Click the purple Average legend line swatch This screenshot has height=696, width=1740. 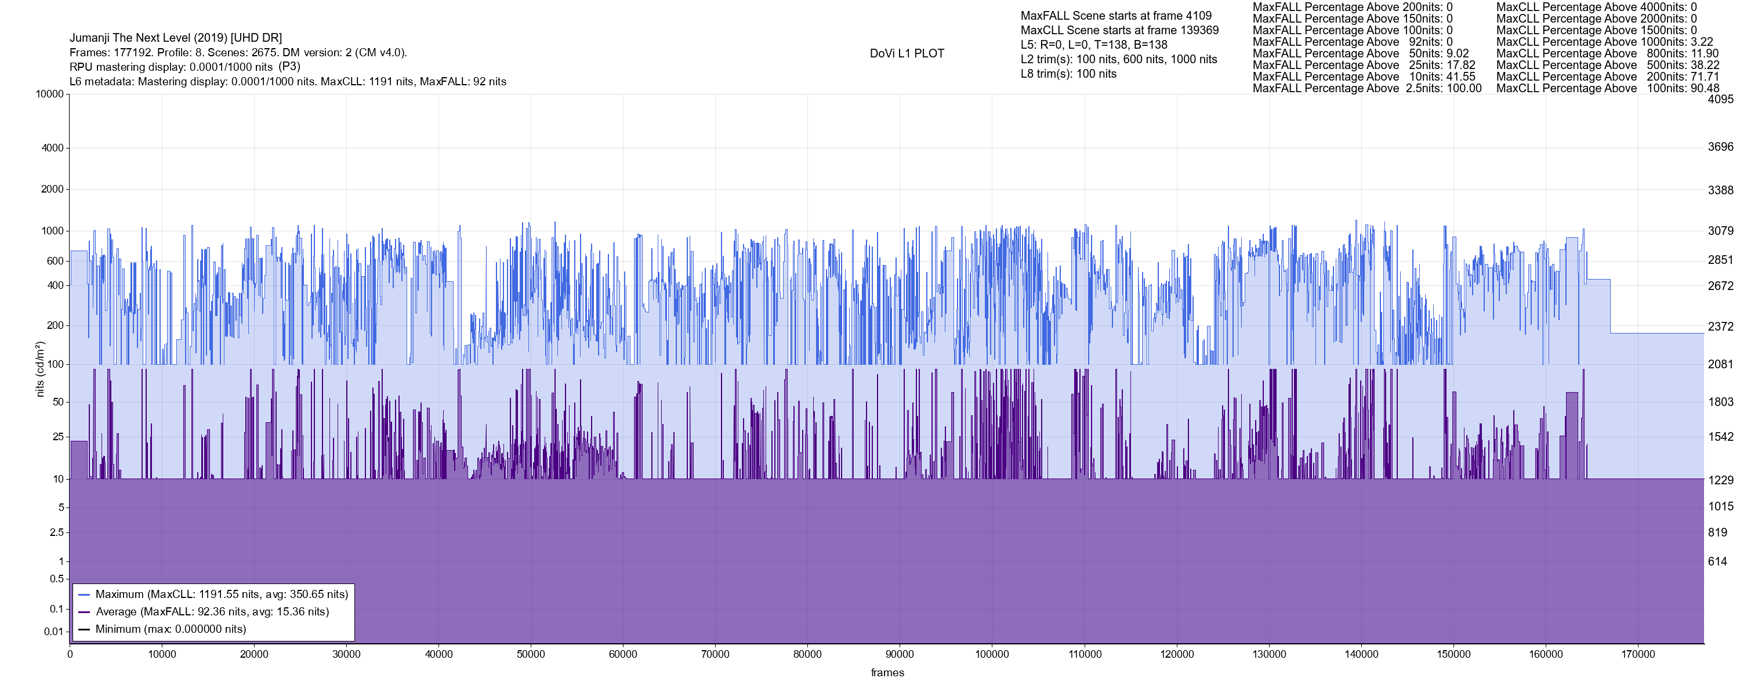point(84,612)
